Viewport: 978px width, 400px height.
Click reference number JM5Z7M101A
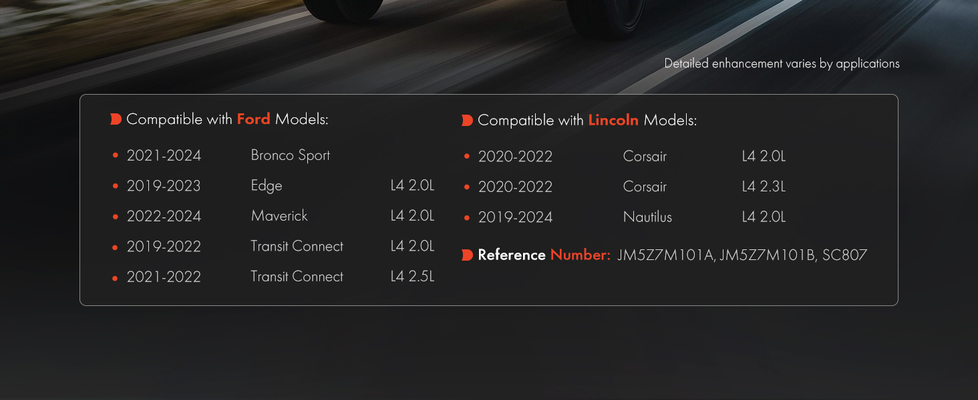pos(665,255)
